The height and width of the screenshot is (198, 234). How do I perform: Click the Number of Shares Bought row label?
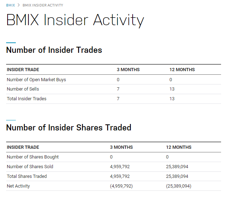coord(33,157)
